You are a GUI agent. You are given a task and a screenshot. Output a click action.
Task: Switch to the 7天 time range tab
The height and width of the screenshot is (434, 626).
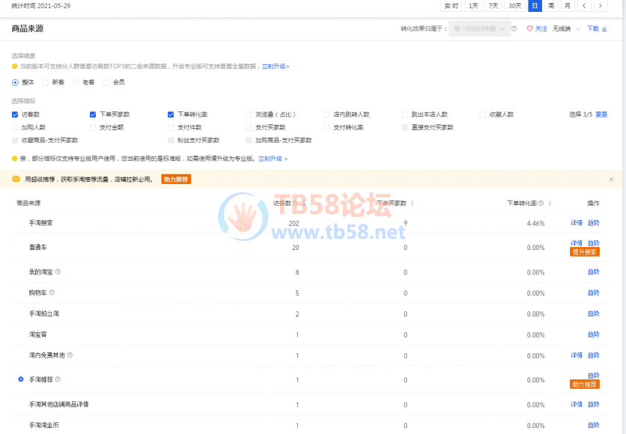[x=493, y=6]
